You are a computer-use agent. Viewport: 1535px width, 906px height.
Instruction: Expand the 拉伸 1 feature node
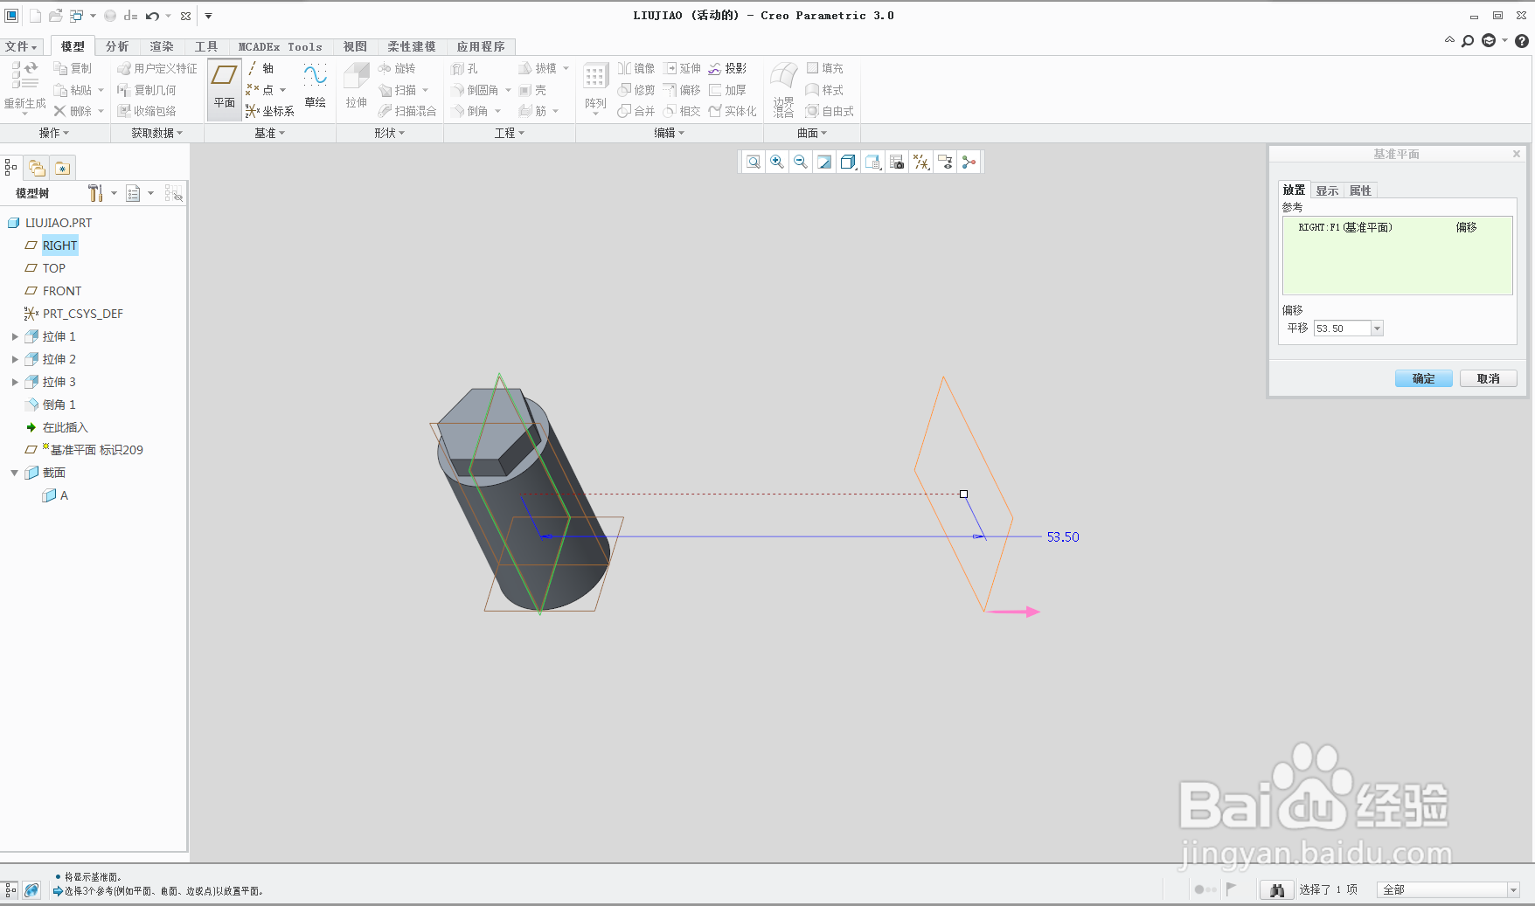15,336
